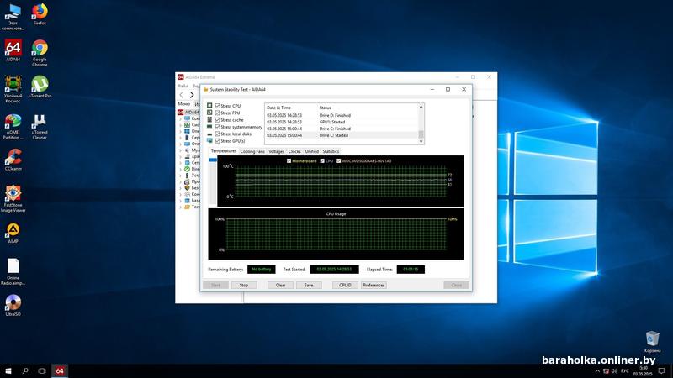Open the CPUID panel button
Viewport: 673px width, 378px height.
pyautogui.click(x=345, y=285)
